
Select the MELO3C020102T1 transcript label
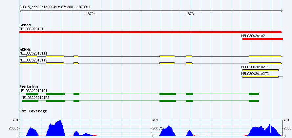tap(255, 67)
